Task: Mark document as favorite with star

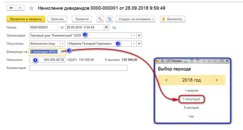Action: coord(31,8)
